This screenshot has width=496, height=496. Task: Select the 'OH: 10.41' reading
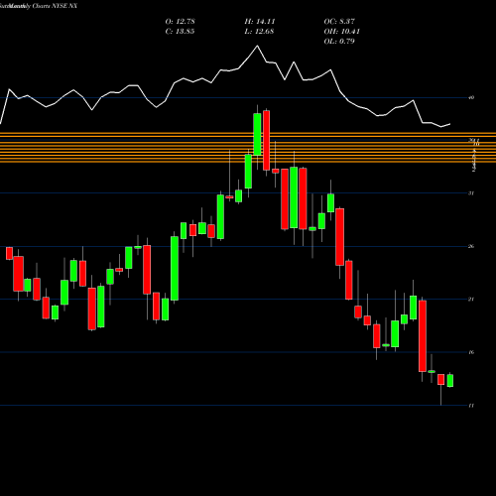click(x=342, y=32)
